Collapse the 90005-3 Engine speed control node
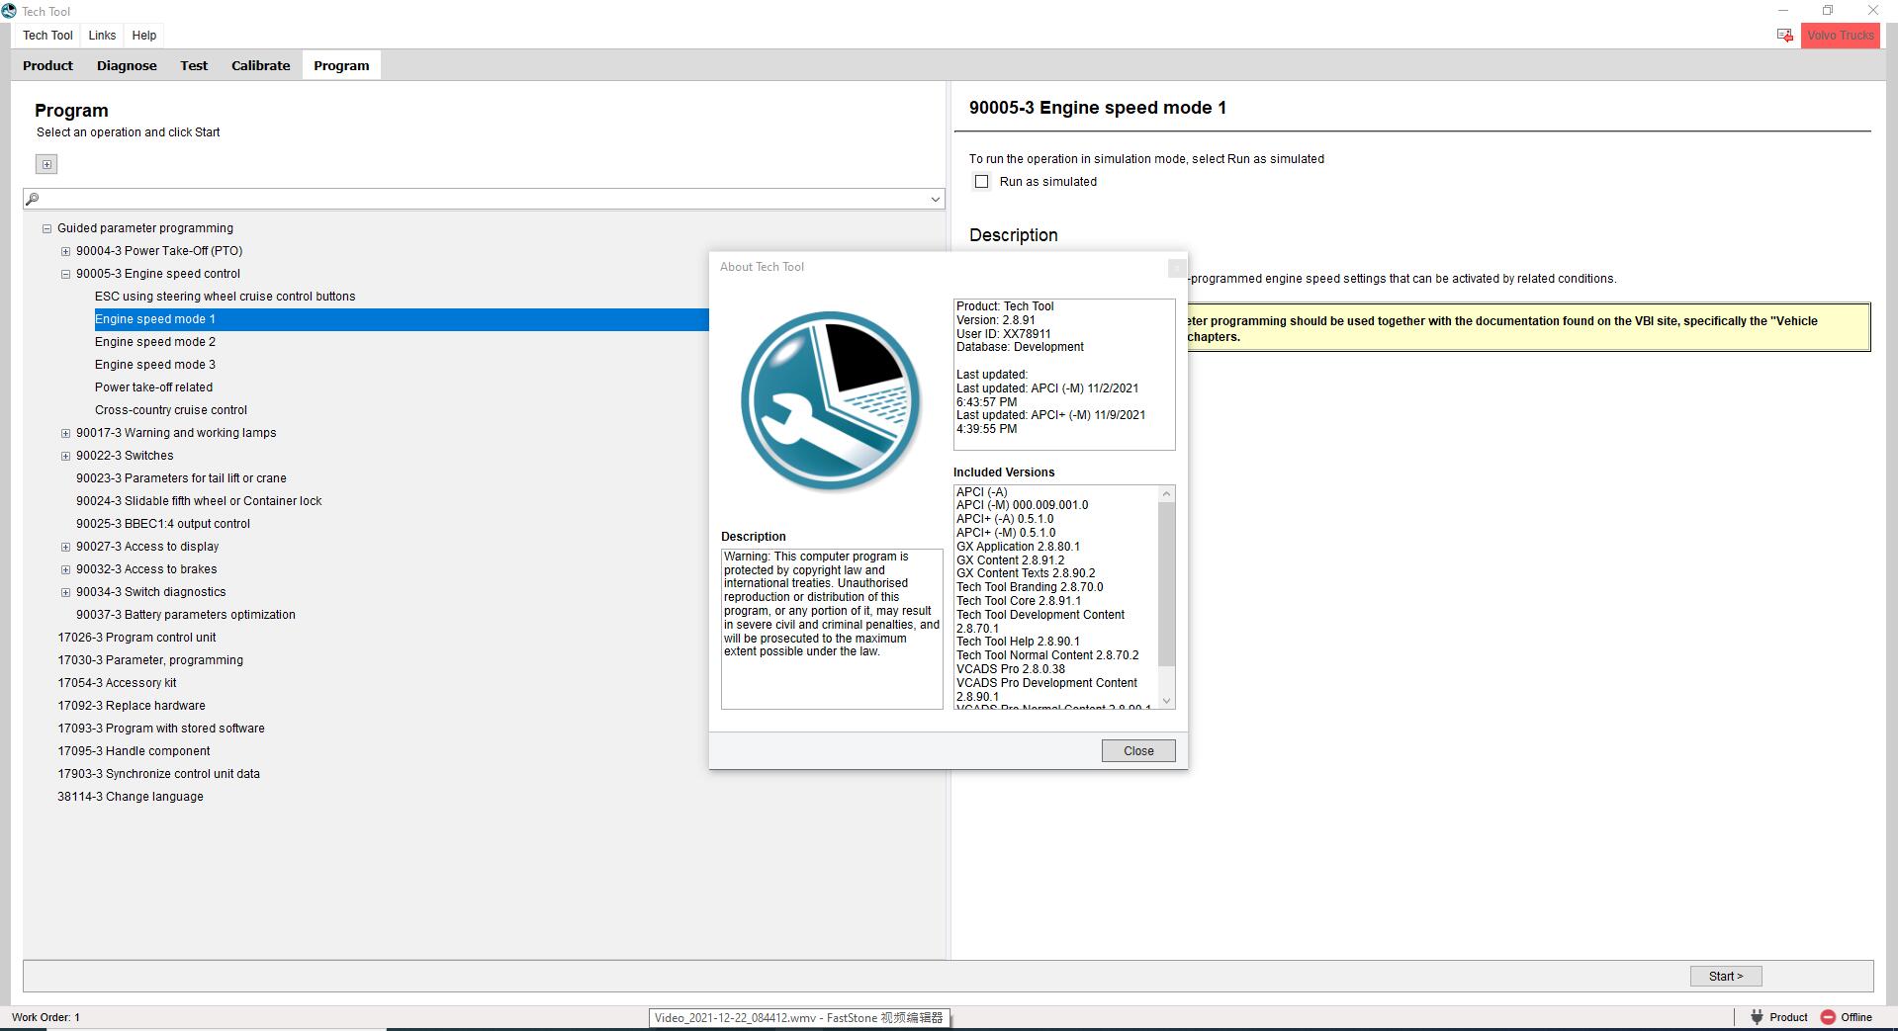 click(x=65, y=274)
